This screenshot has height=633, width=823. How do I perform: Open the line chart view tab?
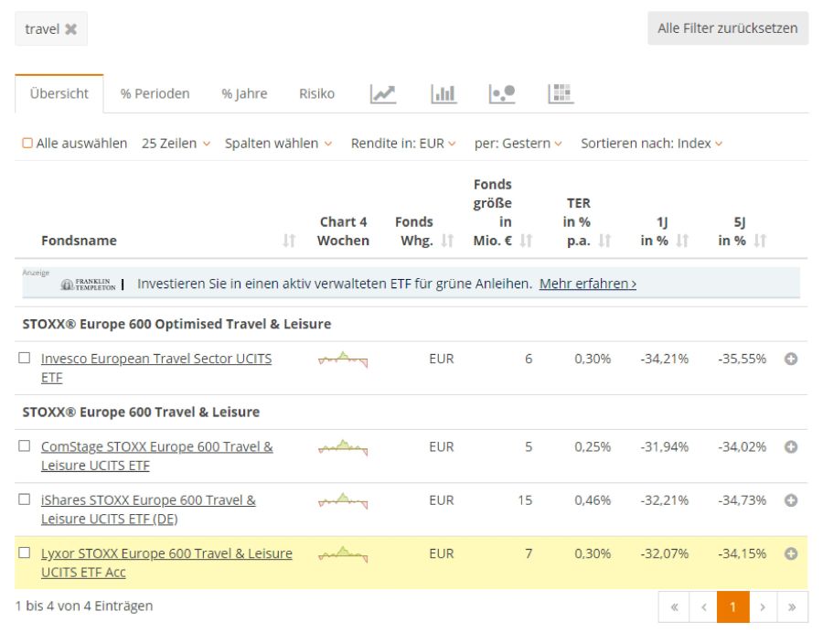click(383, 94)
